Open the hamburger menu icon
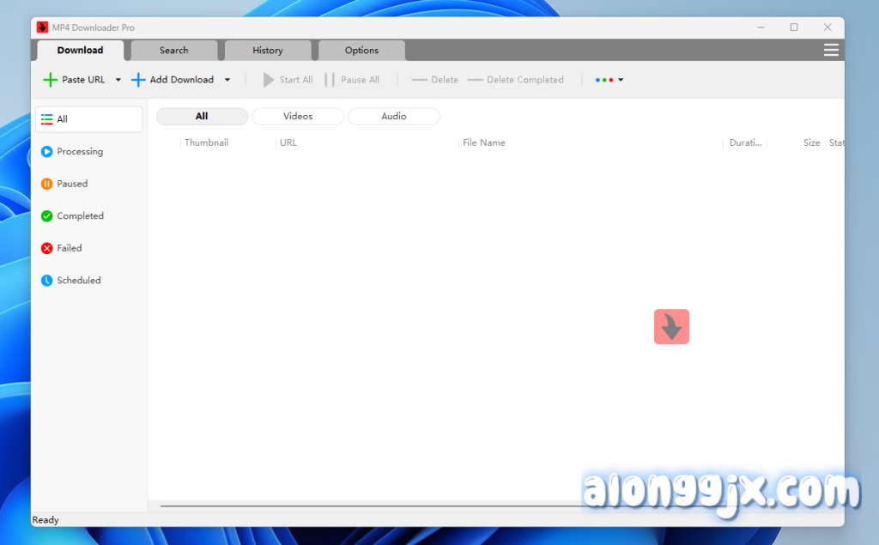The image size is (879, 545). pyautogui.click(x=831, y=51)
